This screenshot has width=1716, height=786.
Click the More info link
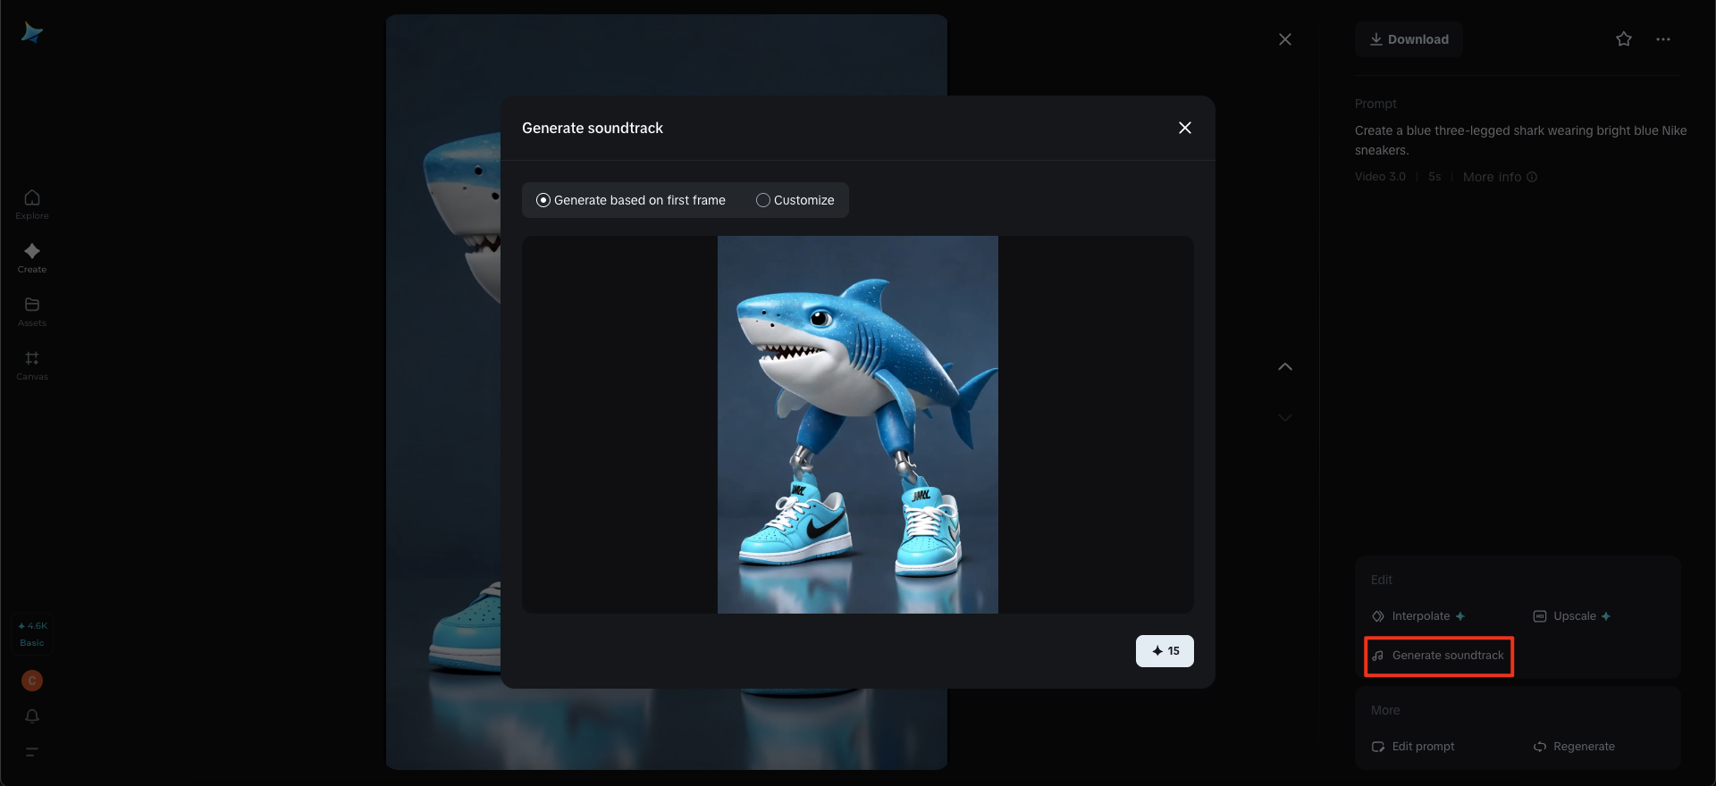pos(1500,177)
